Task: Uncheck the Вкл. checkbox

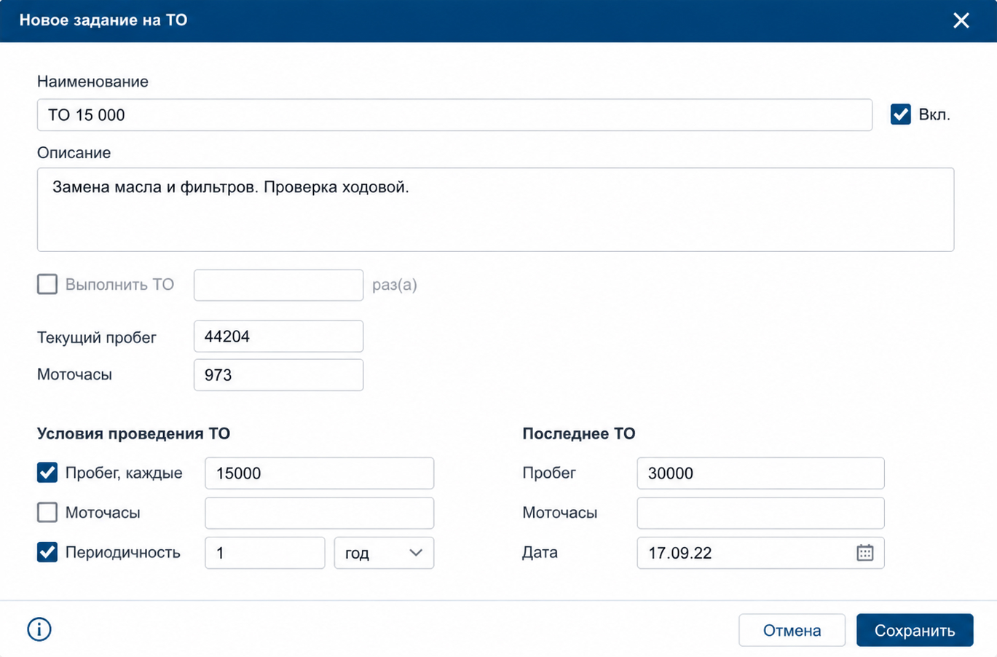Action: coord(901,114)
